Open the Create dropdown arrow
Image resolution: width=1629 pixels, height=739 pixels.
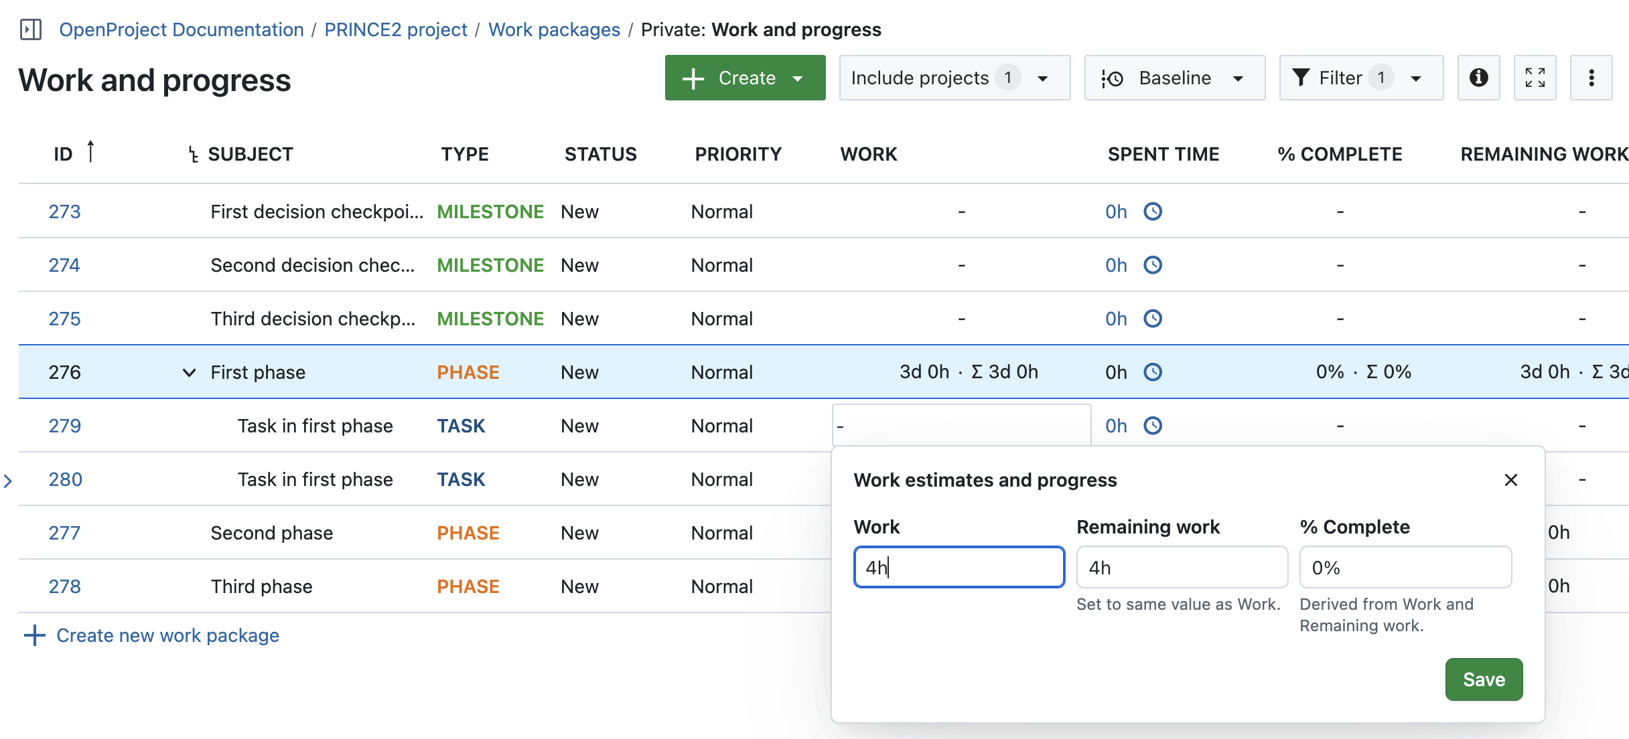click(x=798, y=78)
